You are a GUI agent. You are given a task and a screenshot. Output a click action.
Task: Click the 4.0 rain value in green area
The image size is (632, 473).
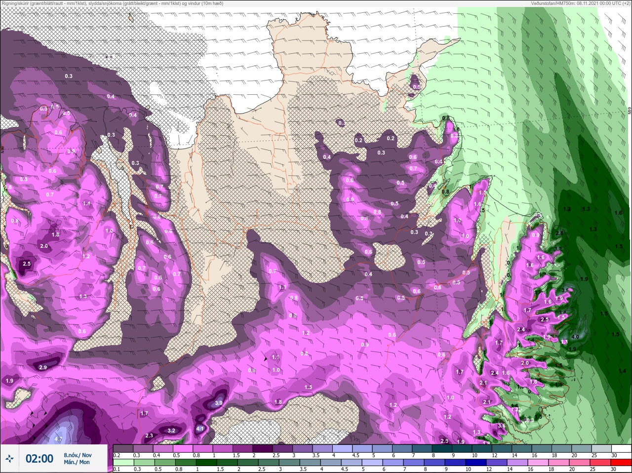coord(575,337)
